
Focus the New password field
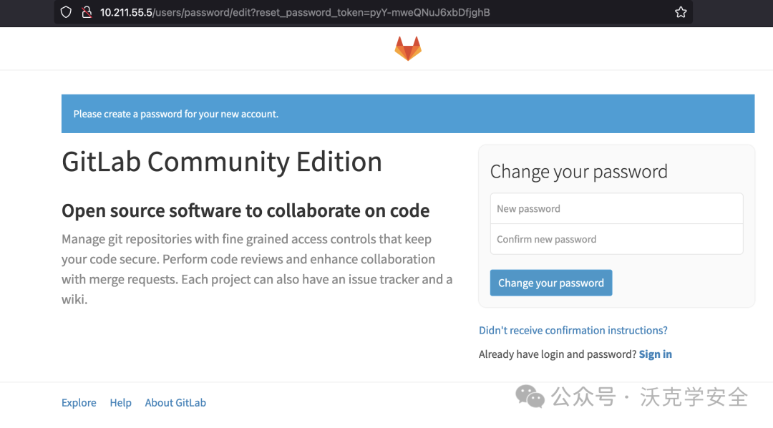[x=616, y=208]
